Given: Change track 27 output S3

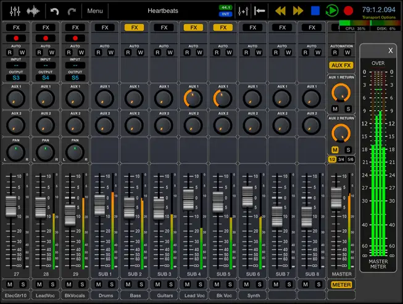Looking at the screenshot, I should [16, 78].
